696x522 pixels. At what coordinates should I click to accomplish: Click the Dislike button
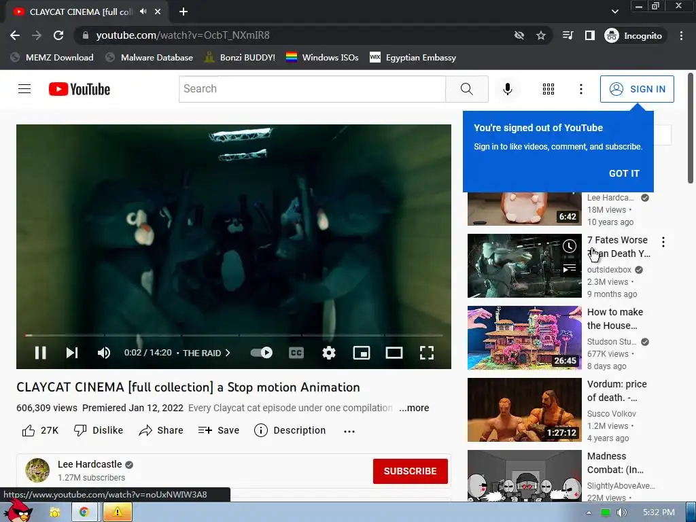[99, 430]
